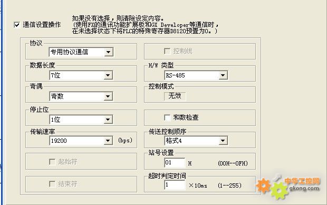The width and height of the screenshot is (327, 205).
Task: Click the 站号设置 input field
Action: [175, 162]
